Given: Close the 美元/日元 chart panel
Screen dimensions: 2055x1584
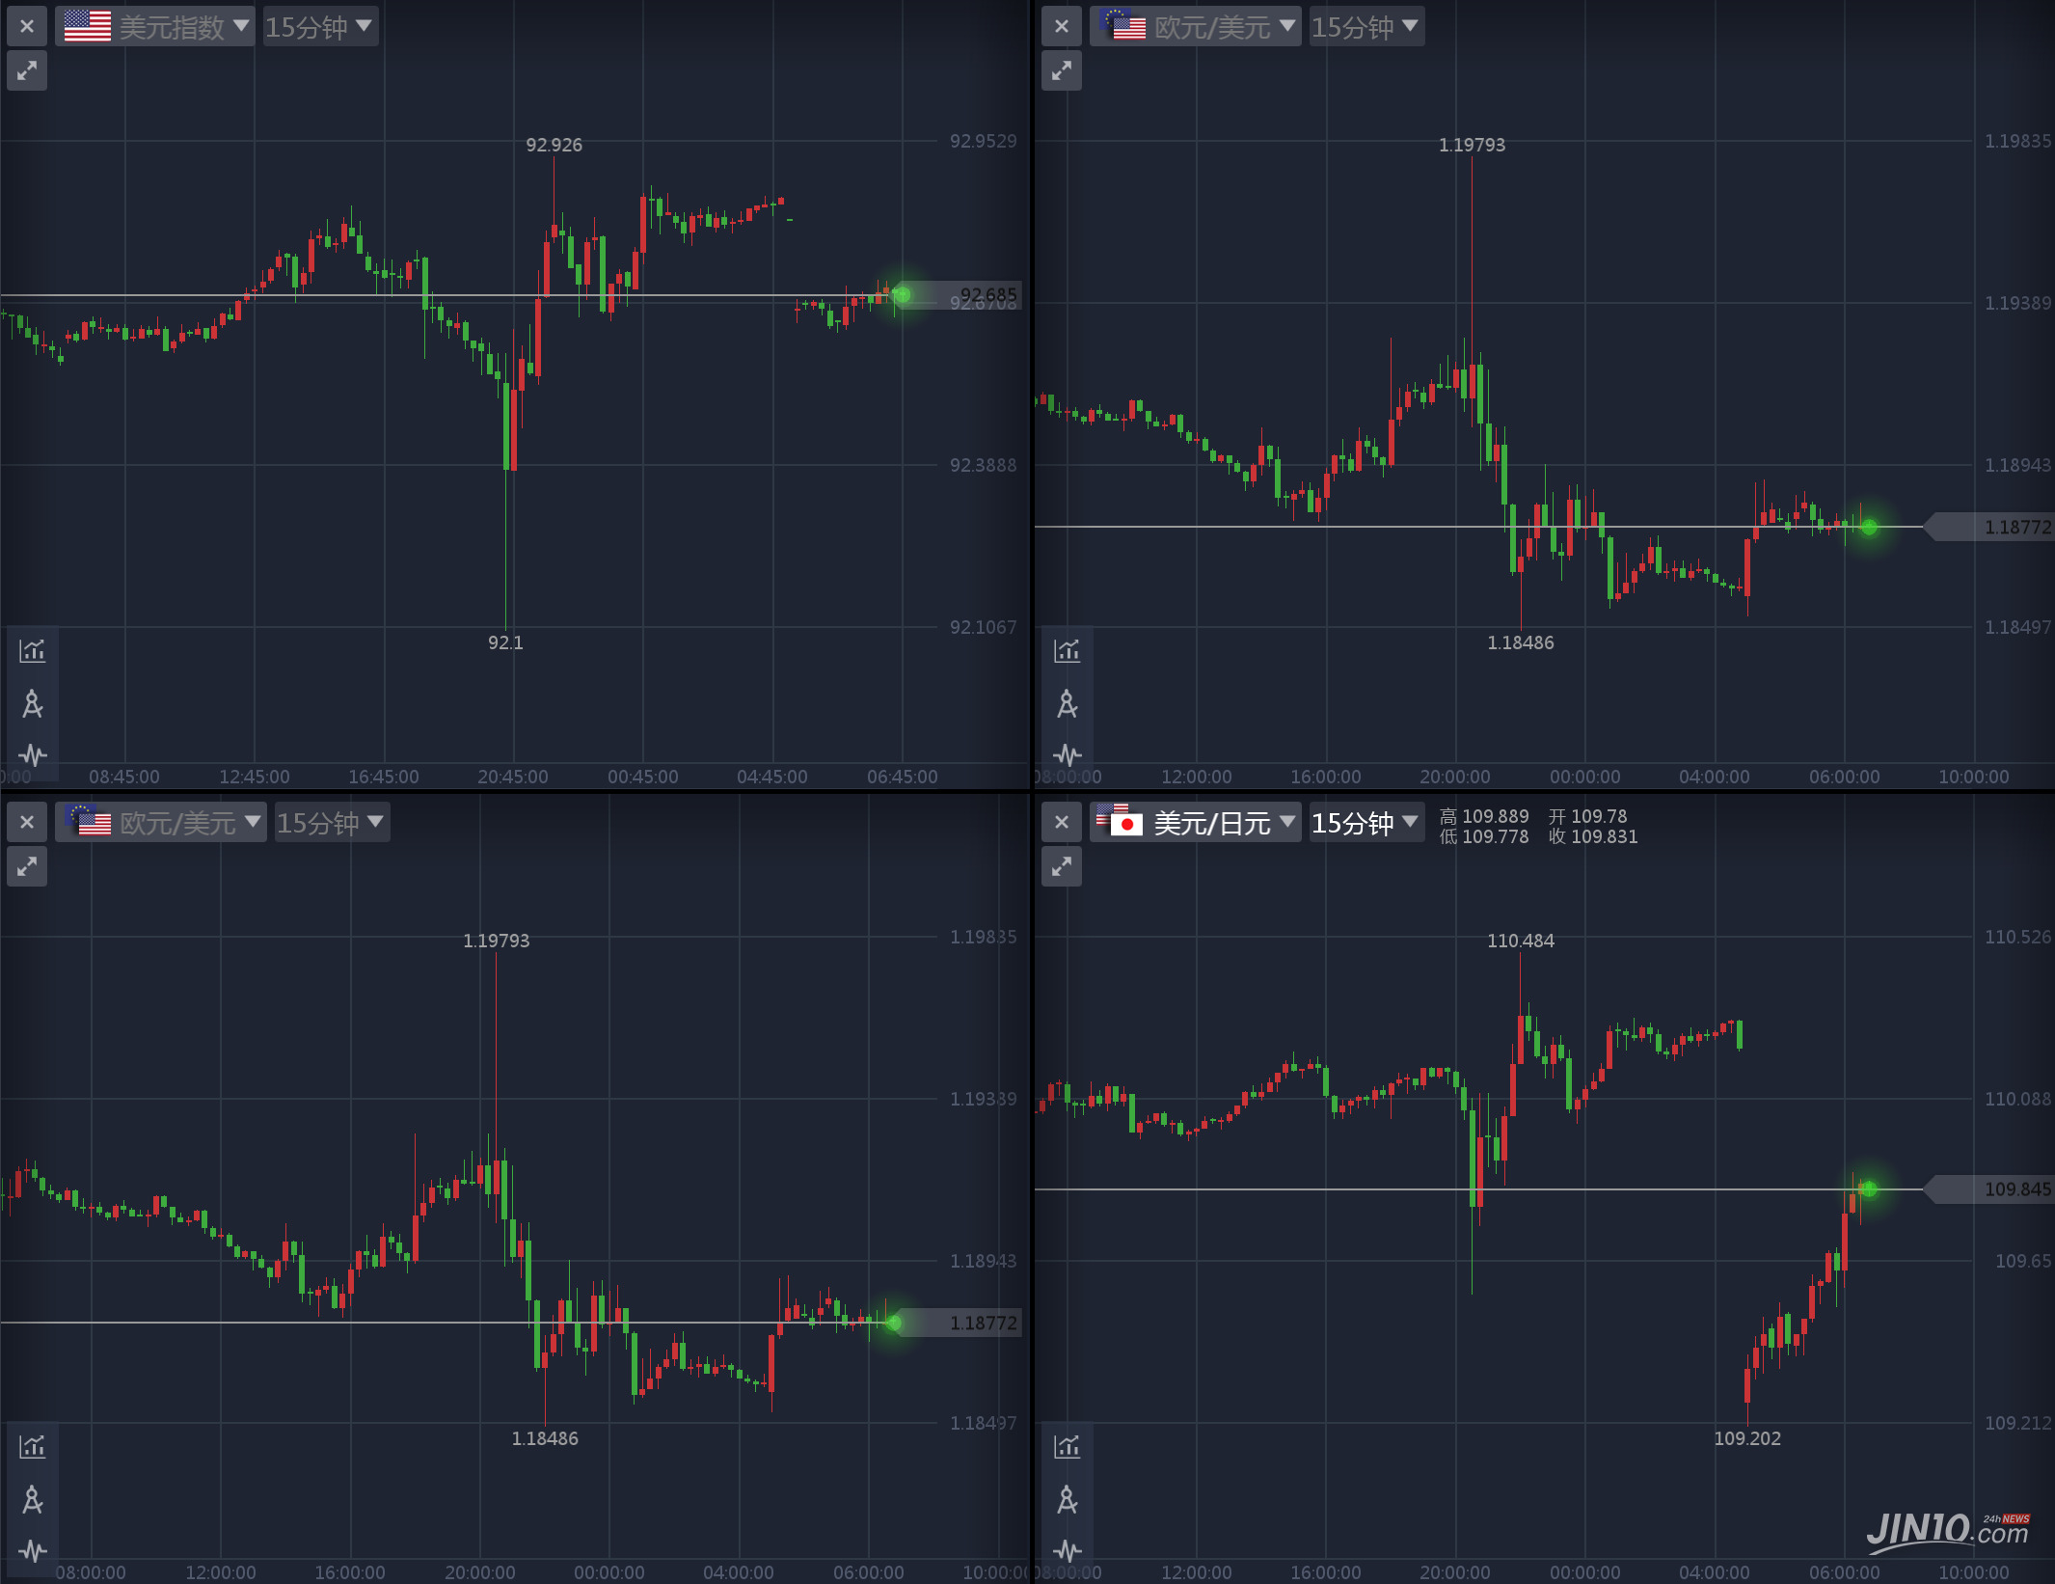Looking at the screenshot, I should coord(1062,822).
